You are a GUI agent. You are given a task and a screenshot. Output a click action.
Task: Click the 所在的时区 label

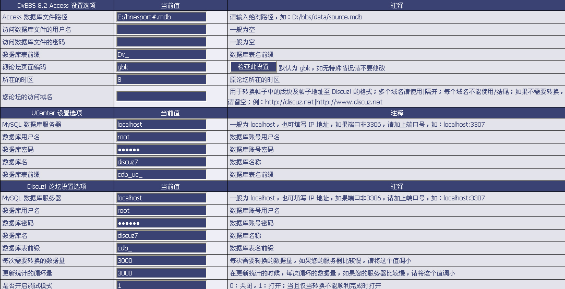18,80
